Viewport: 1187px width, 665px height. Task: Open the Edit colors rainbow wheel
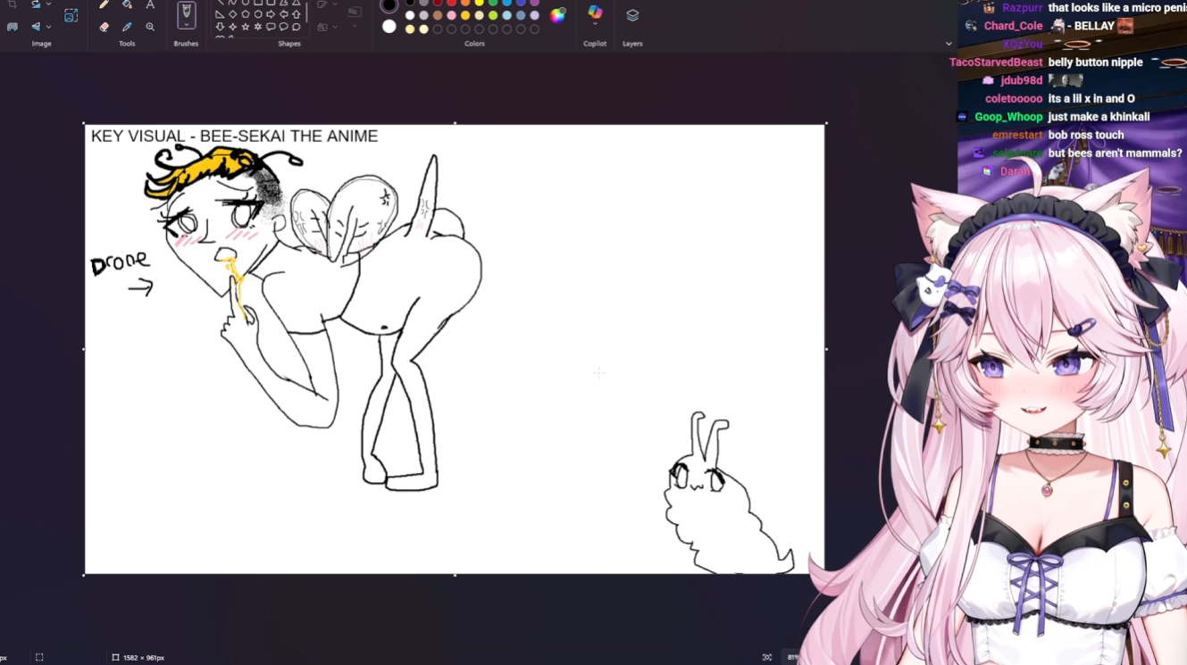point(557,15)
